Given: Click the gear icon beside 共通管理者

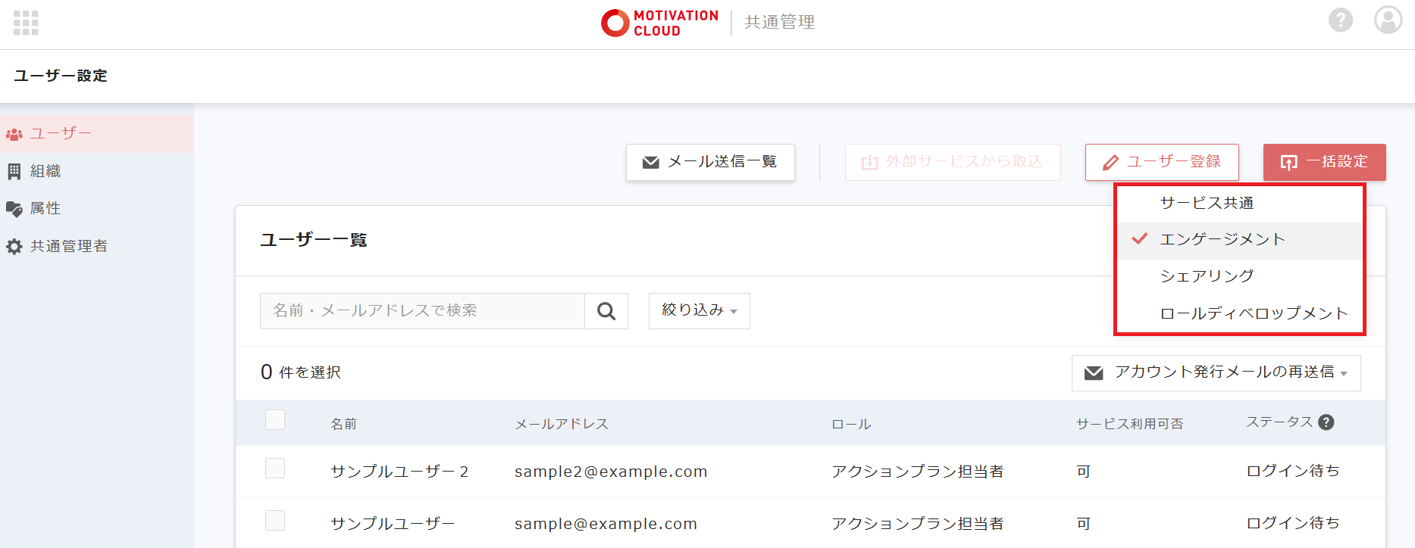Looking at the screenshot, I should tap(14, 247).
